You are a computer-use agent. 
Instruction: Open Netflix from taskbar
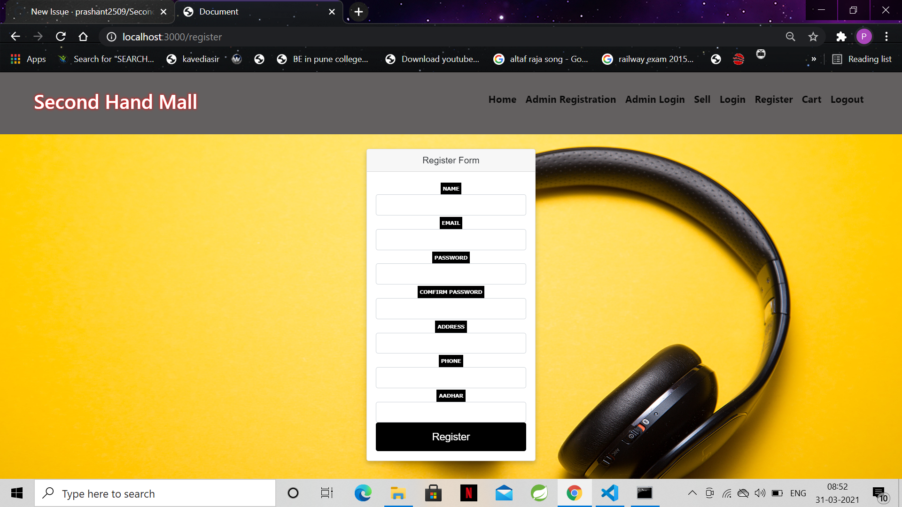(468, 493)
